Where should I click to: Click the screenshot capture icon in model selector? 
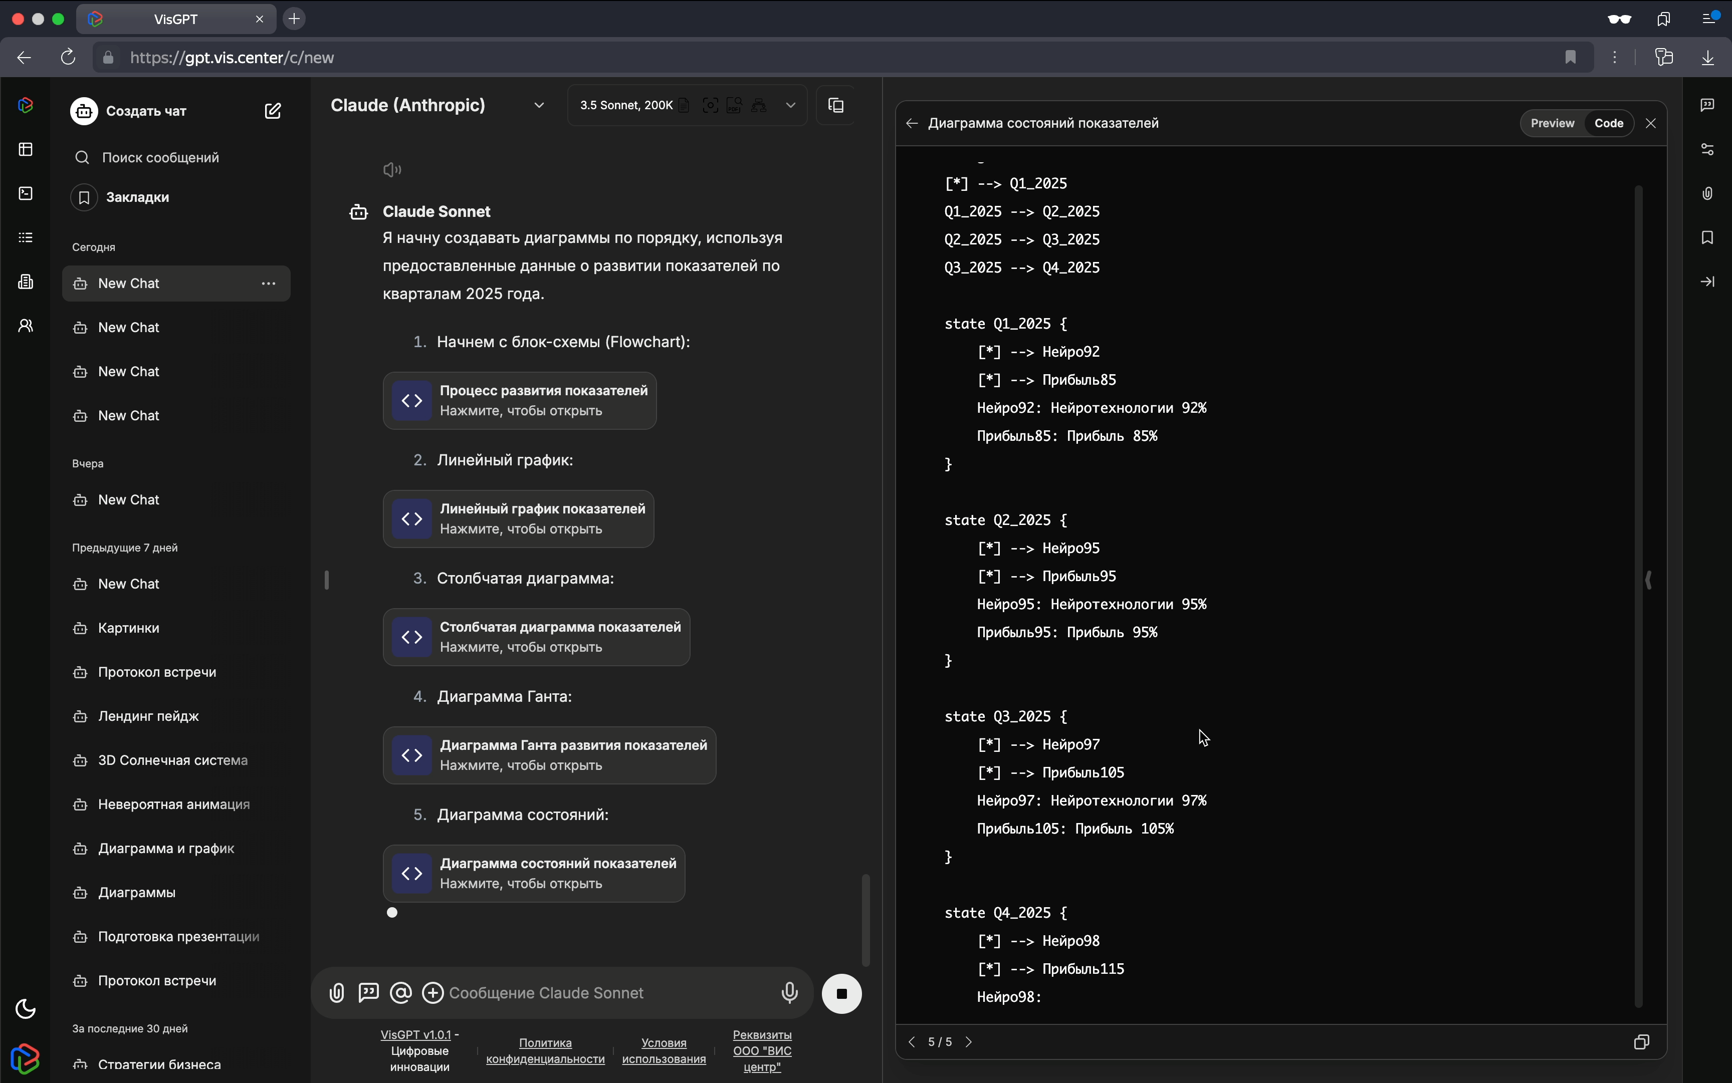(710, 105)
